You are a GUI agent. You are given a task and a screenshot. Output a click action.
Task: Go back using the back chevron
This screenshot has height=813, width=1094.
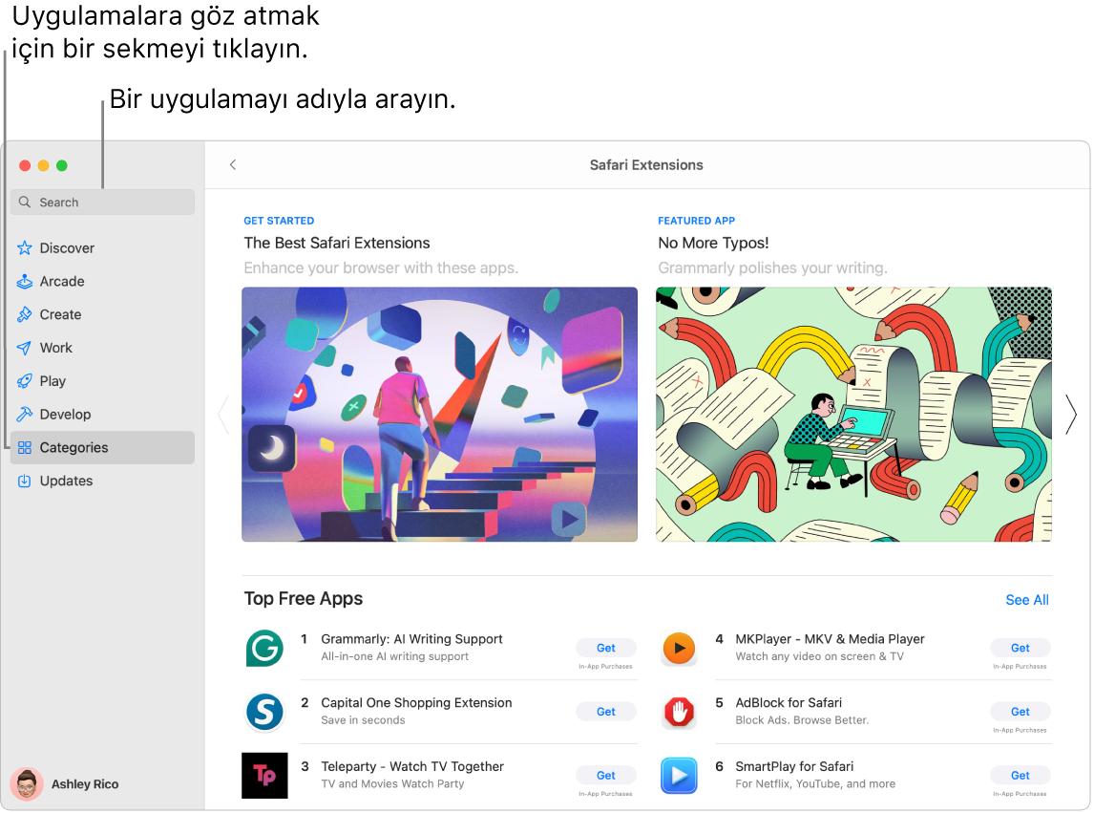pos(233,165)
